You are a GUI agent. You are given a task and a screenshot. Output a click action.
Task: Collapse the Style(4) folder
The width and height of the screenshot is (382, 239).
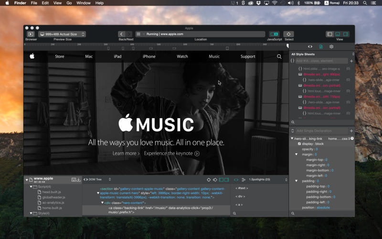(31, 213)
